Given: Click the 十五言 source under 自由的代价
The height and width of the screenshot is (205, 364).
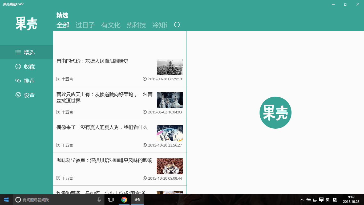Looking at the screenshot, I should [x=67, y=79].
